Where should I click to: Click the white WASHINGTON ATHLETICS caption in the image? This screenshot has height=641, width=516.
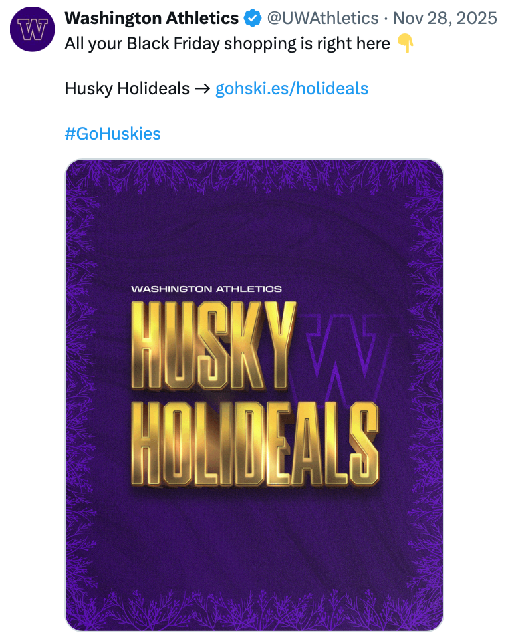[207, 289]
